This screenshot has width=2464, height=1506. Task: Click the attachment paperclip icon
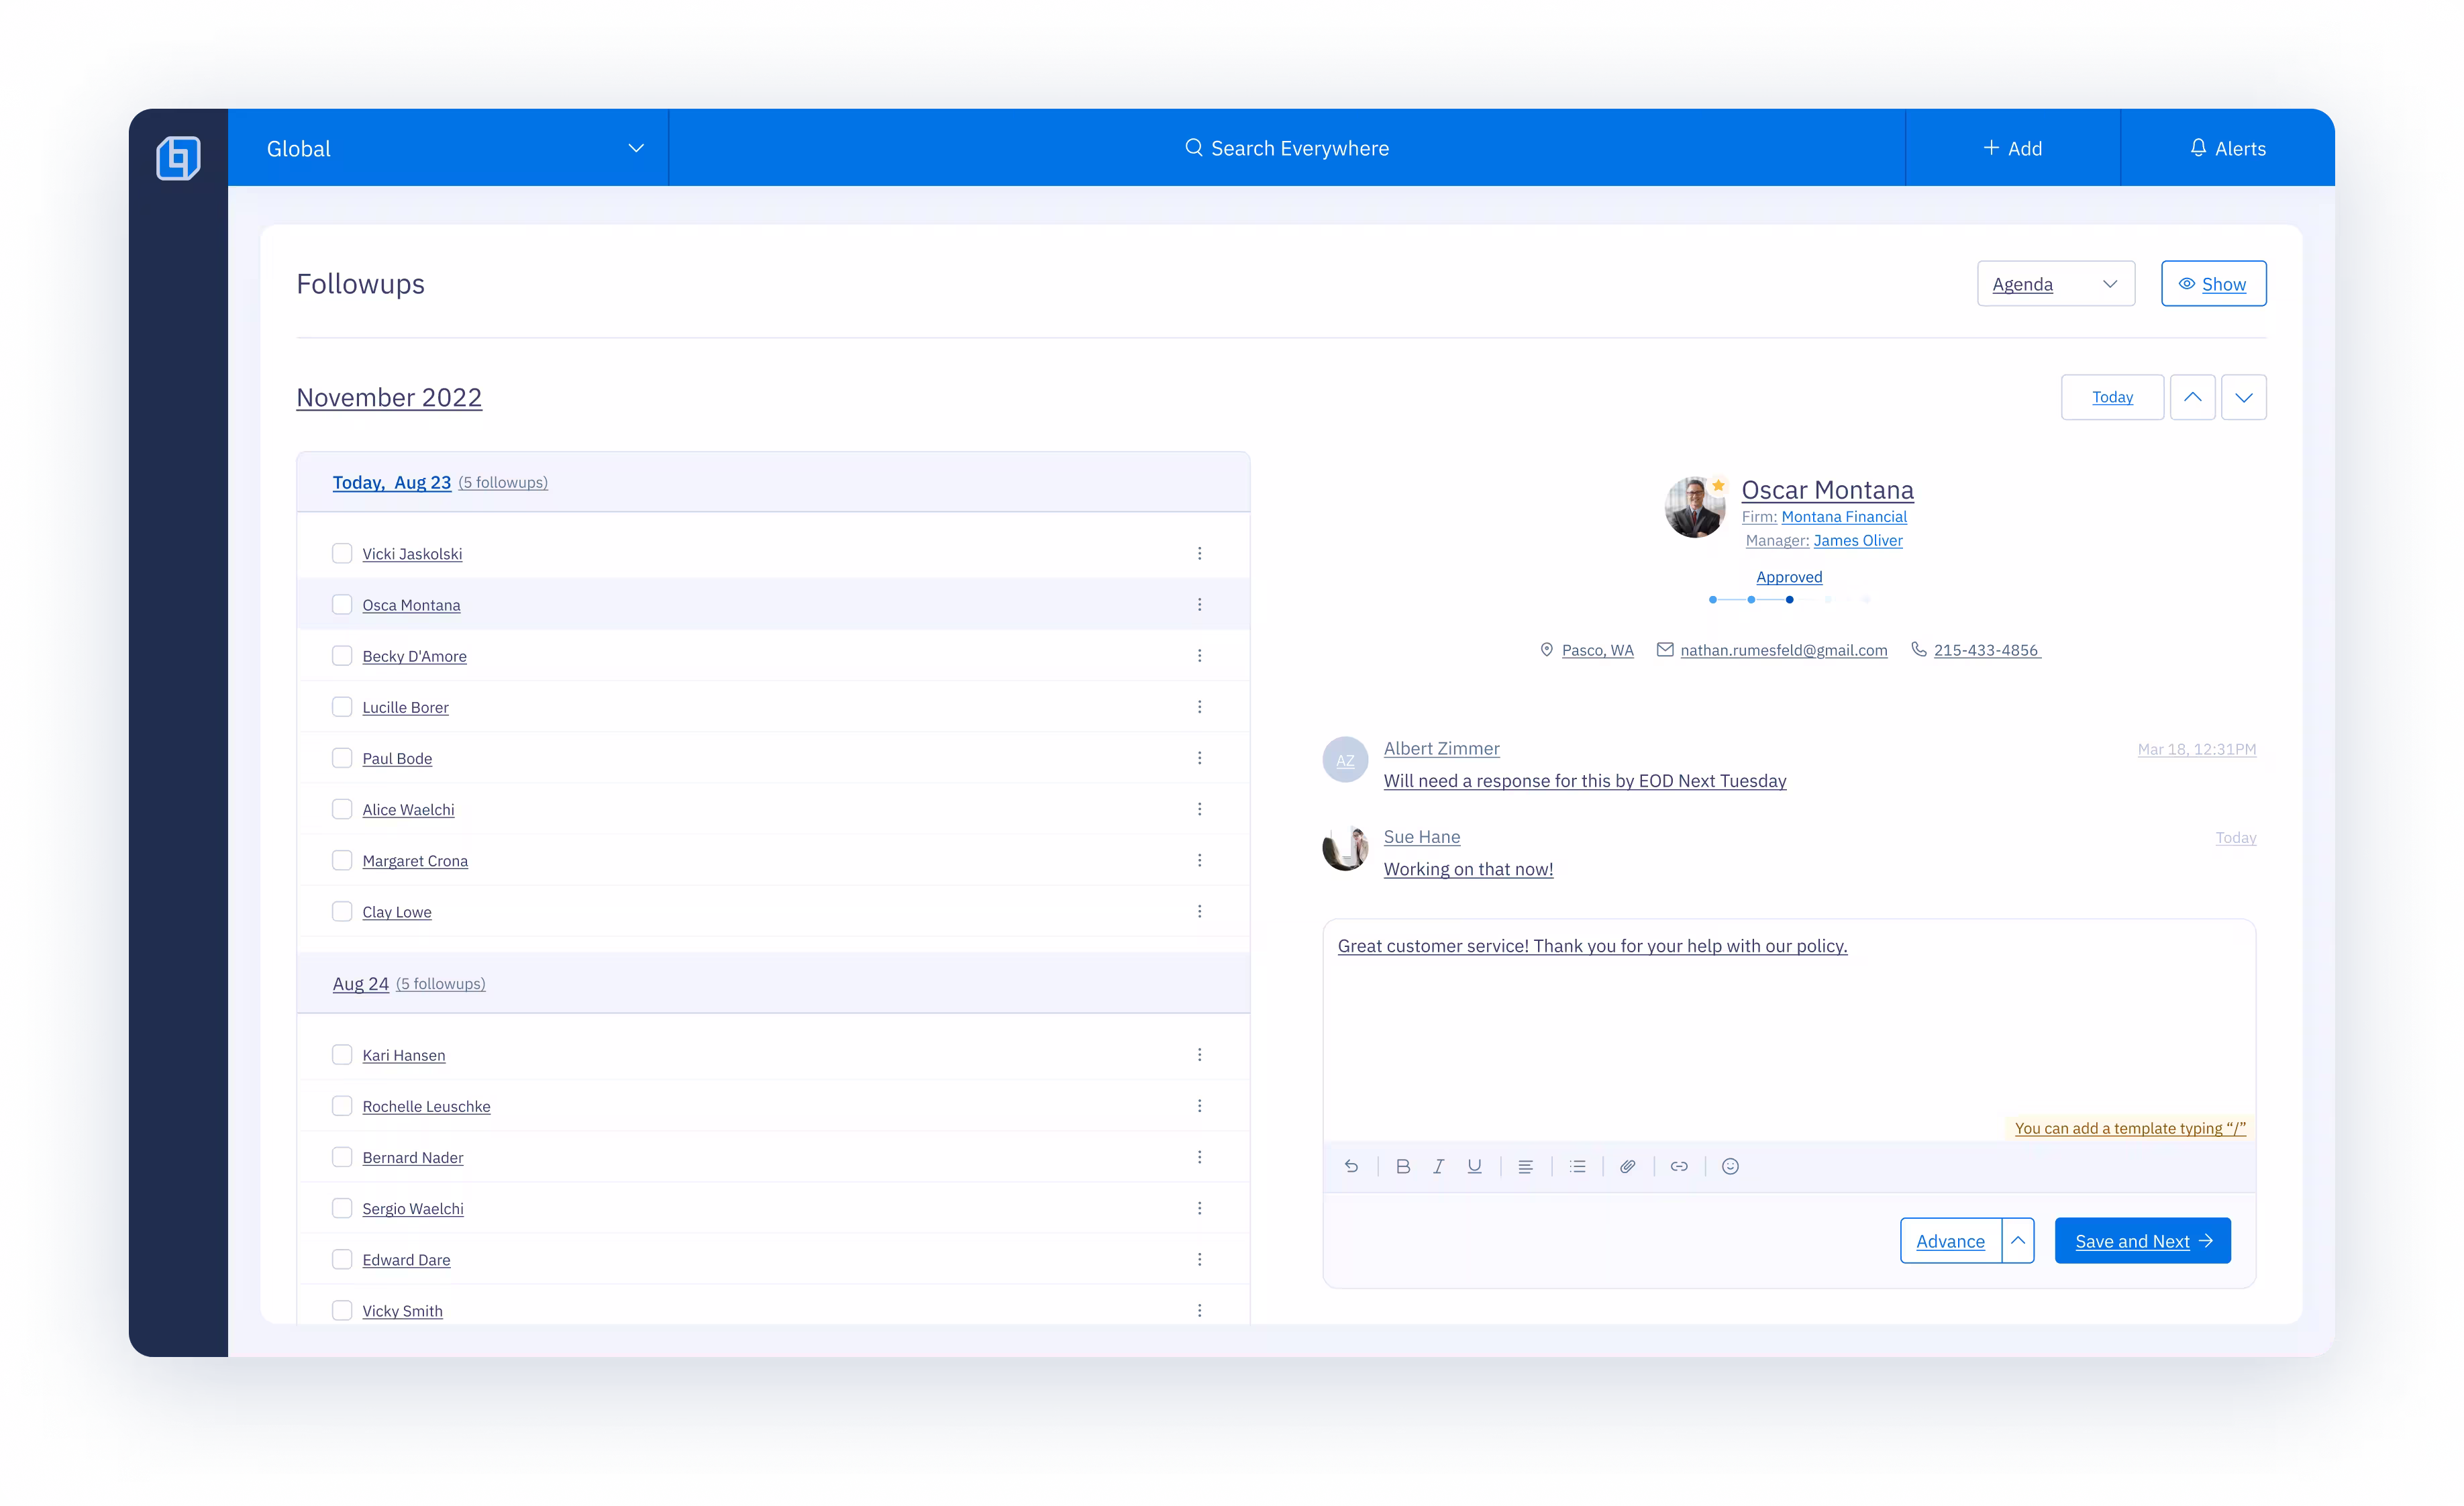1628,1166
